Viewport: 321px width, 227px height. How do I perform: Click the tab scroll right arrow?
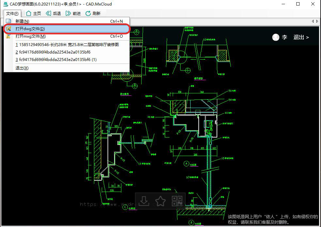pos(317,21)
